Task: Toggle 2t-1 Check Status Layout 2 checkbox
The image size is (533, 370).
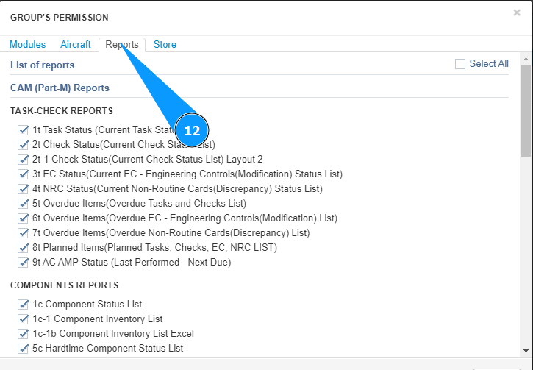Action: click(x=24, y=160)
